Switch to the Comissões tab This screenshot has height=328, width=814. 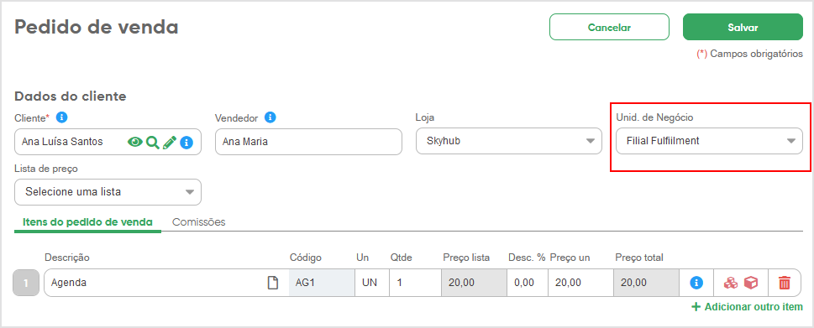click(199, 221)
